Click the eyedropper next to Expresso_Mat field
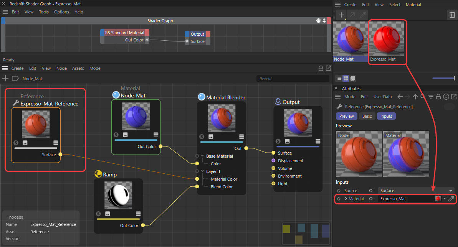 [x=451, y=199]
